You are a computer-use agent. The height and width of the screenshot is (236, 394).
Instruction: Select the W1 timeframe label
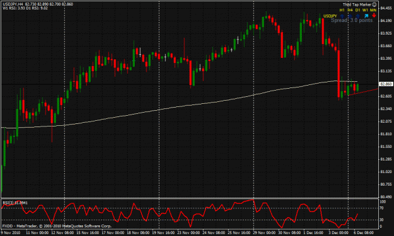[366, 10]
